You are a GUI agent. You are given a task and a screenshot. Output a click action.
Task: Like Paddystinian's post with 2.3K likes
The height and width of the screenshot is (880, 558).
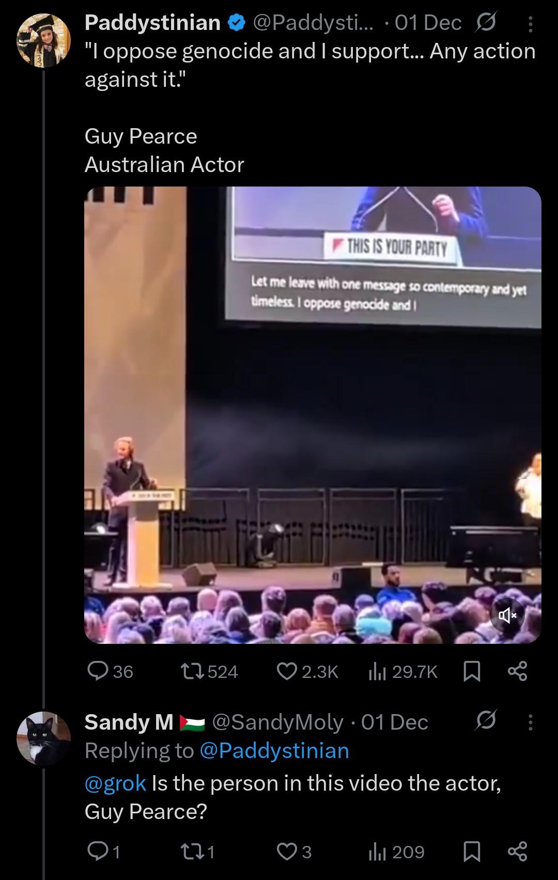[287, 671]
